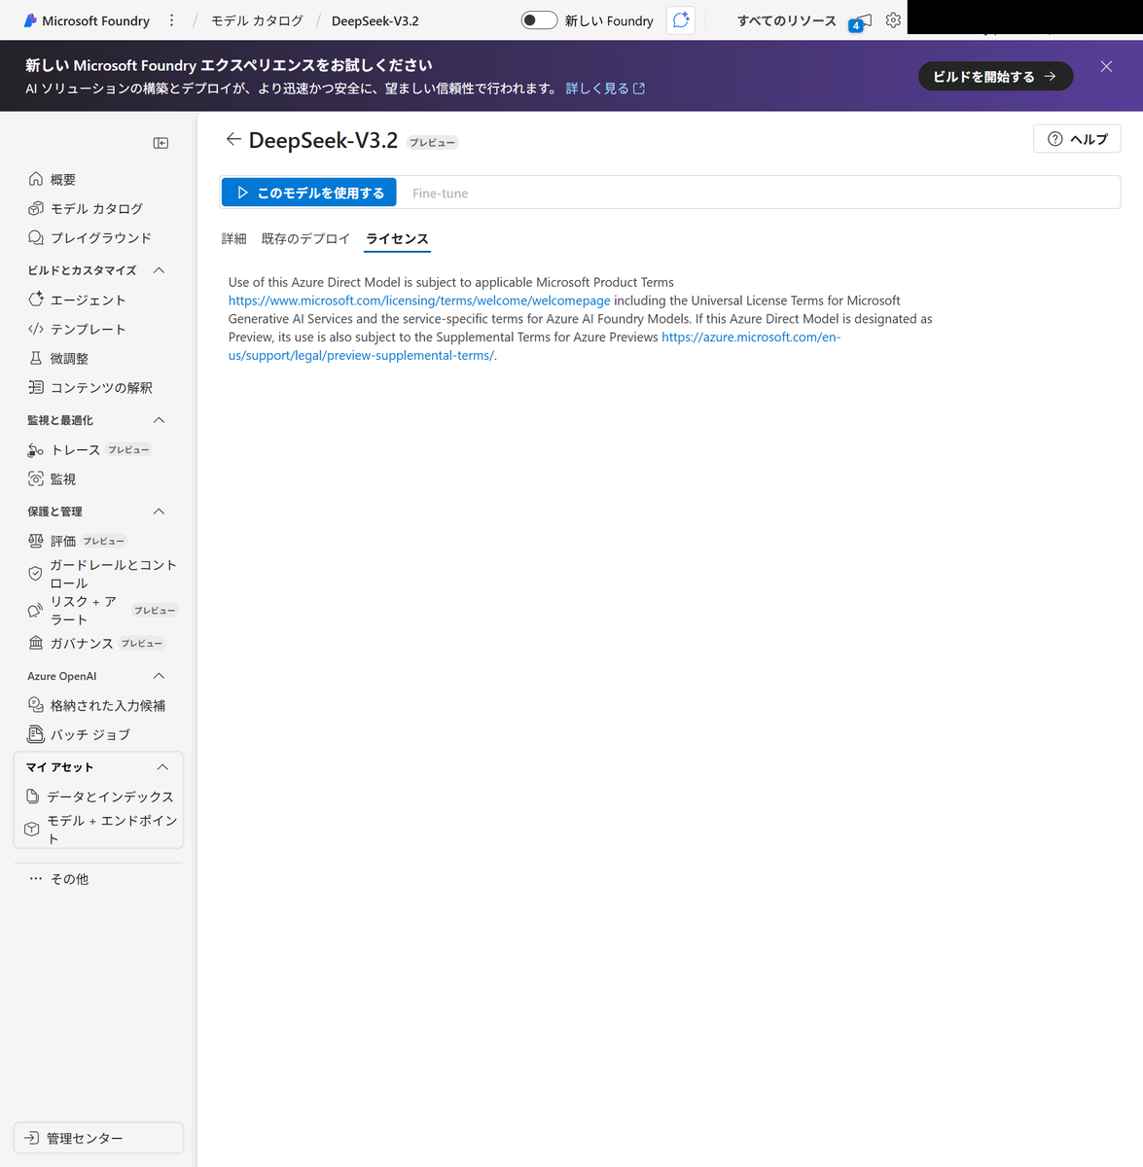This screenshot has width=1143, height=1167.
Task: Click the 監視 sidebar icon
Action: click(x=36, y=478)
